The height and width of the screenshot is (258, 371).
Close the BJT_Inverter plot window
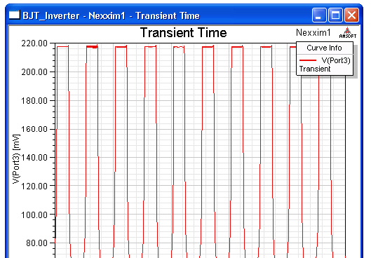tap(351, 15)
